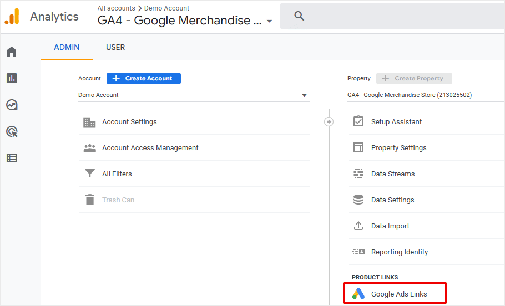The width and height of the screenshot is (505, 306).
Task: Click the Account Settings building icon
Action: [89, 123]
